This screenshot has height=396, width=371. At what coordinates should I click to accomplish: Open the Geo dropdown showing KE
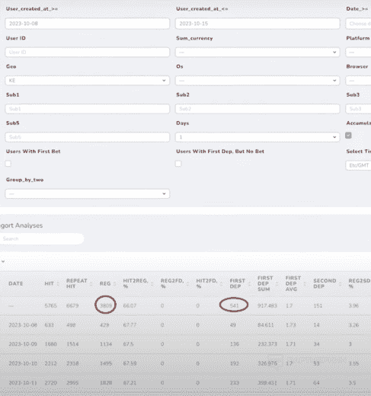click(x=87, y=81)
